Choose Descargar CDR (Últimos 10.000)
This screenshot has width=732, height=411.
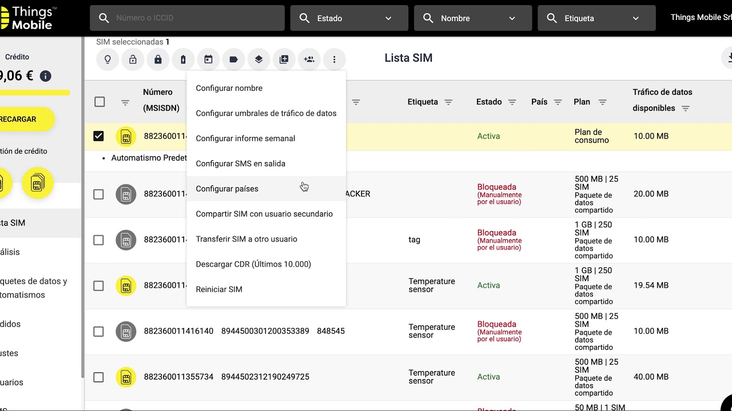[x=266, y=264]
